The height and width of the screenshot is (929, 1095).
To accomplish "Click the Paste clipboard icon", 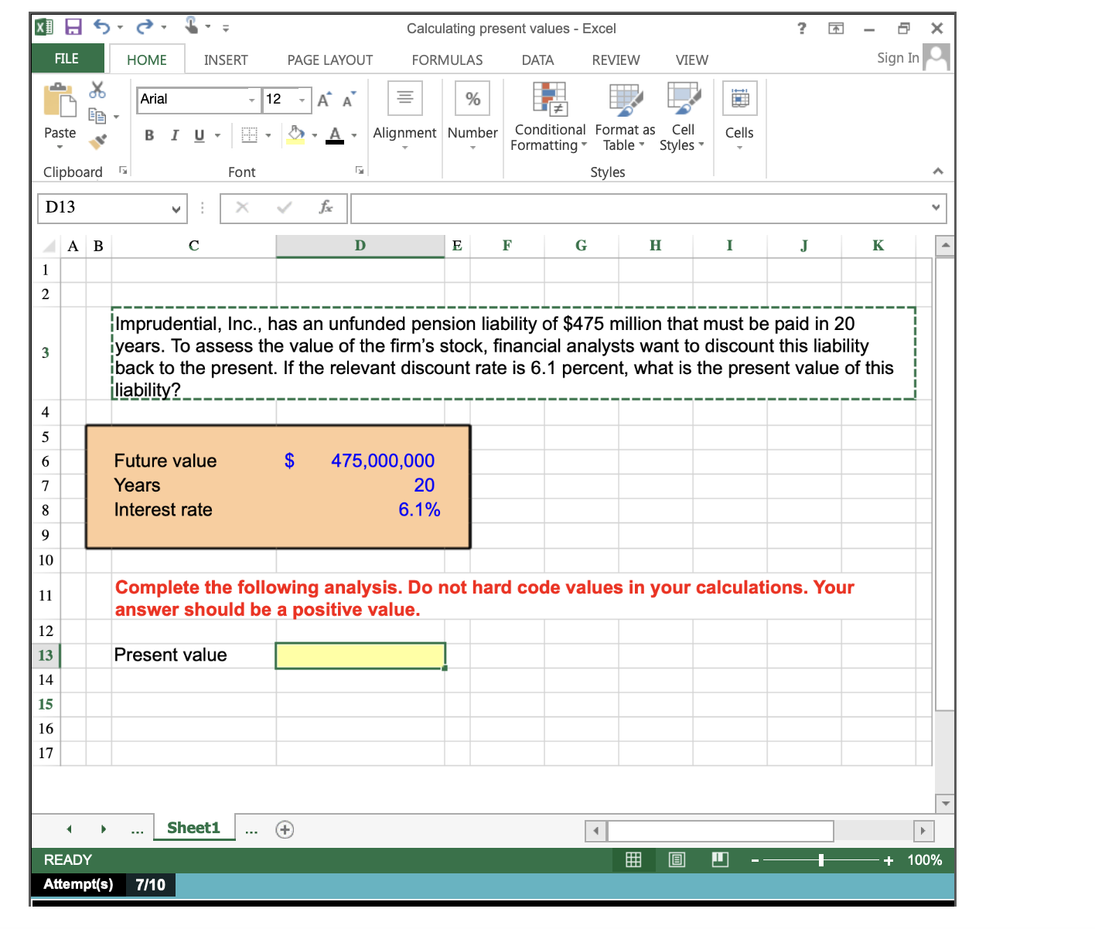I will (x=60, y=100).
